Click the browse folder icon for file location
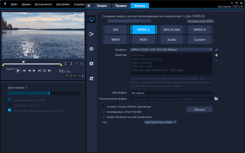 216,99
